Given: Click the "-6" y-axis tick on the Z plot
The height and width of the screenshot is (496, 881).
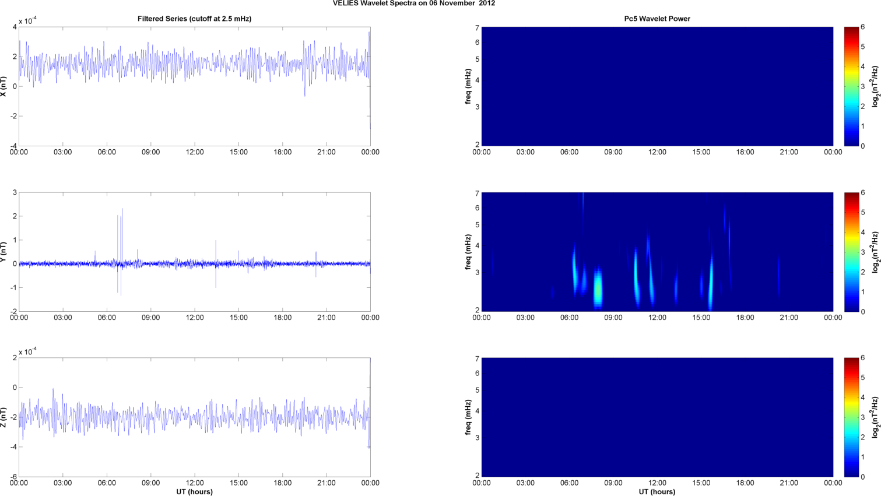Looking at the screenshot, I should click(x=13, y=477).
